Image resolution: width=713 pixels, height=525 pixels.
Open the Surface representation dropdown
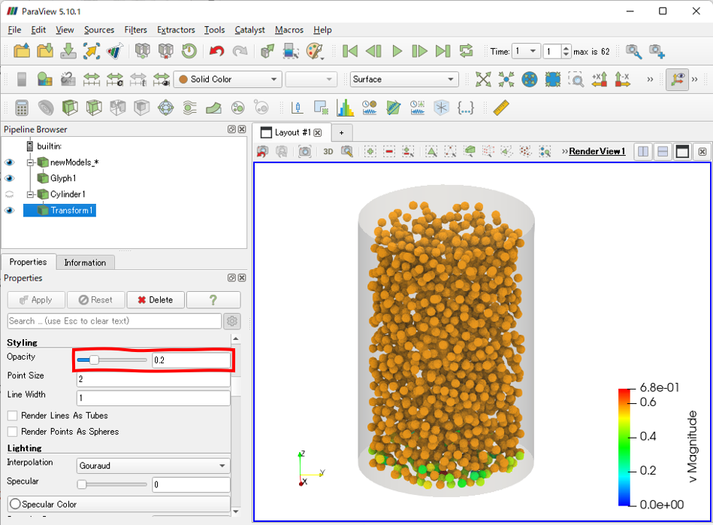403,79
